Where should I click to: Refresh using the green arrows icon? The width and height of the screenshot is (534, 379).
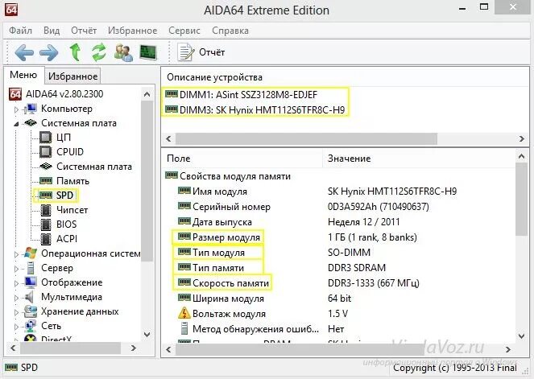point(99,52)
